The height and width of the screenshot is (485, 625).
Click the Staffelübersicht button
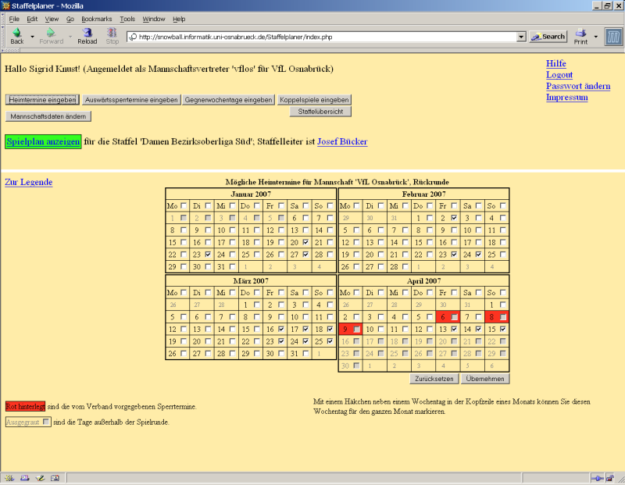tap(320, 112)
